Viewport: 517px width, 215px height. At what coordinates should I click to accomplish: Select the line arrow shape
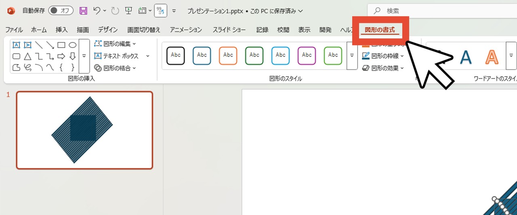click(x=50, y=45)
